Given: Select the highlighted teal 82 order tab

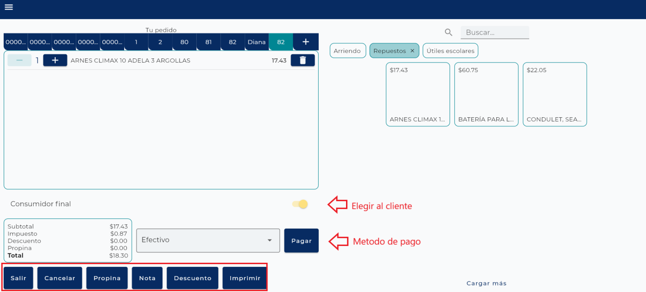Looking at the screenshot, I should coord(281,42).
